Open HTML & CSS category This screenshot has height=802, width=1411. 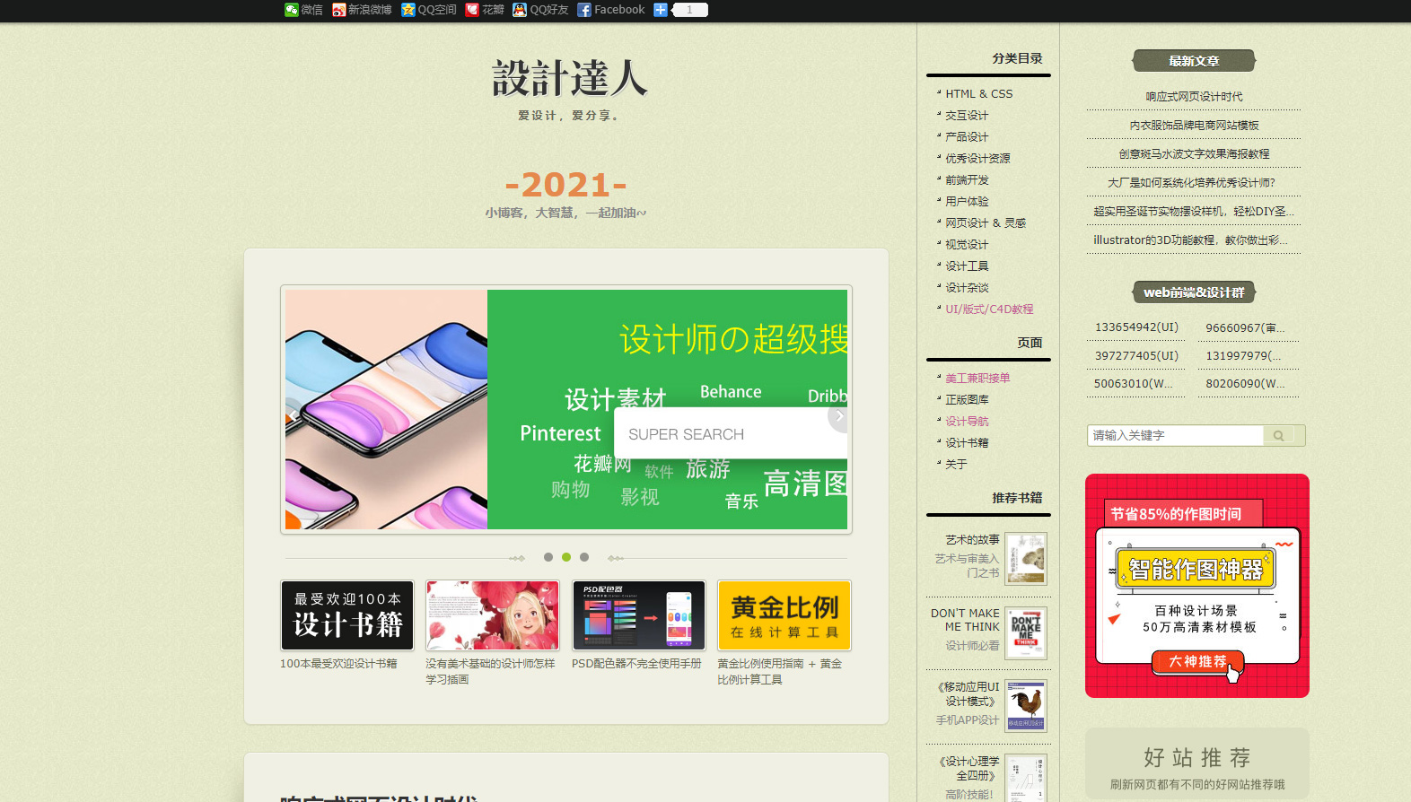click(978, 94)
